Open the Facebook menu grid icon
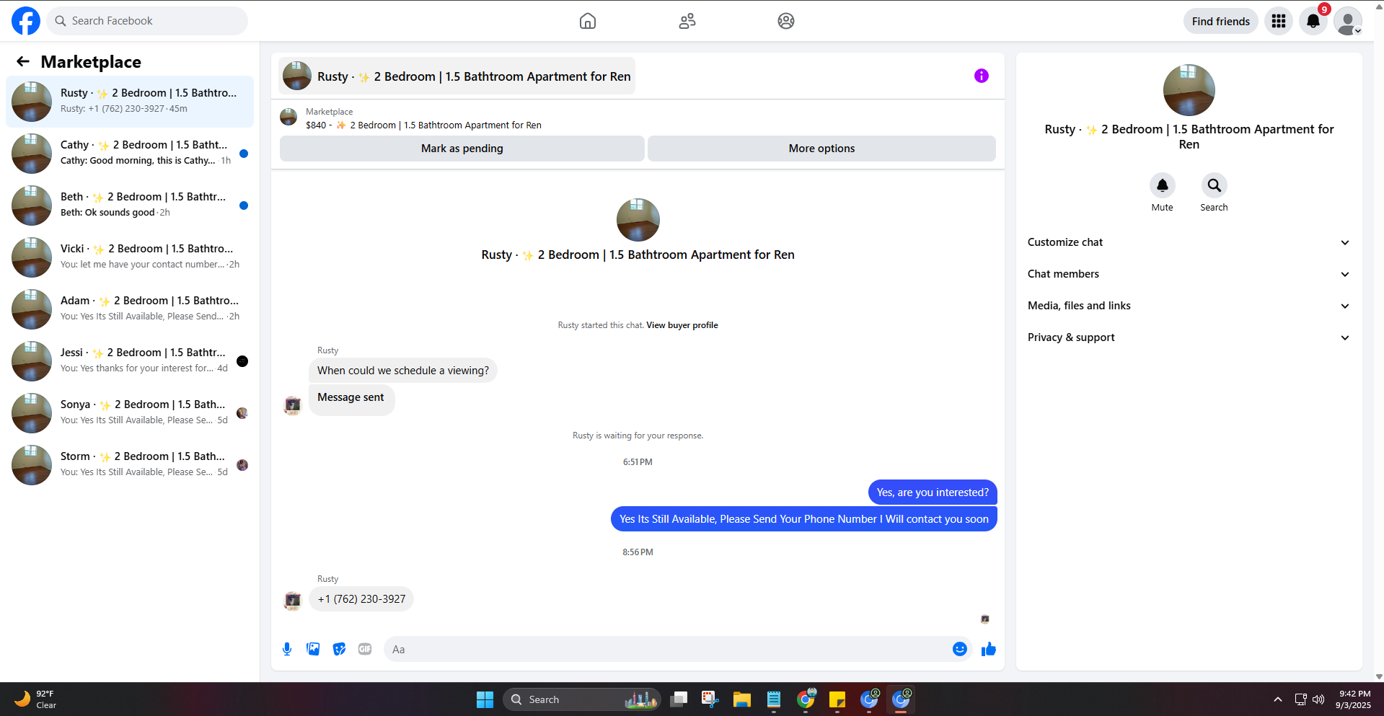 (1279, 21)
